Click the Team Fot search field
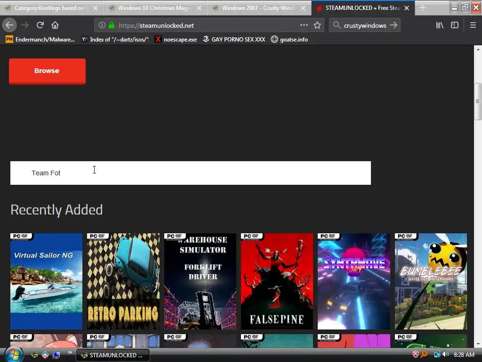 pyautogui.click(x=191, y=173)
